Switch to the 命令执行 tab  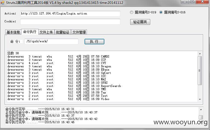(30, 32)
